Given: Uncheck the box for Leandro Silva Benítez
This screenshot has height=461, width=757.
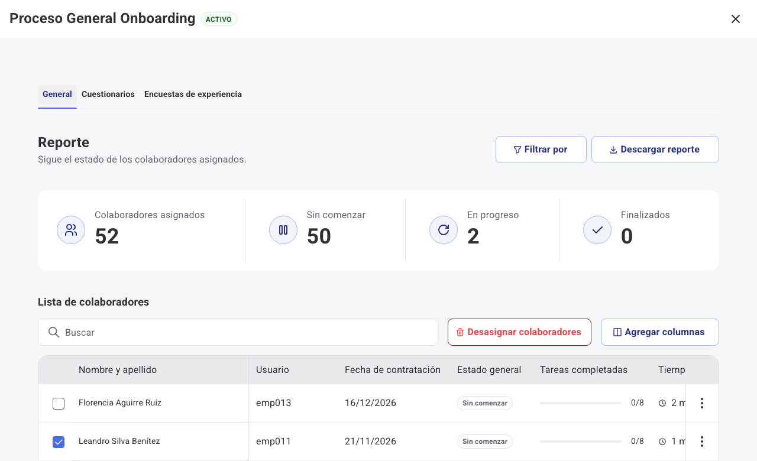Looking at the screenshot, I should click(x=59, y=442).
